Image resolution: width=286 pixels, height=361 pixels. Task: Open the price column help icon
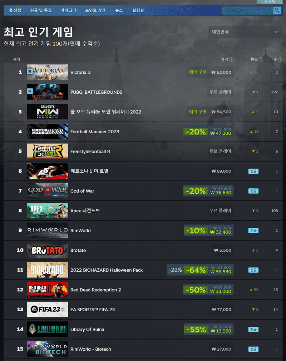coord(231,59)
